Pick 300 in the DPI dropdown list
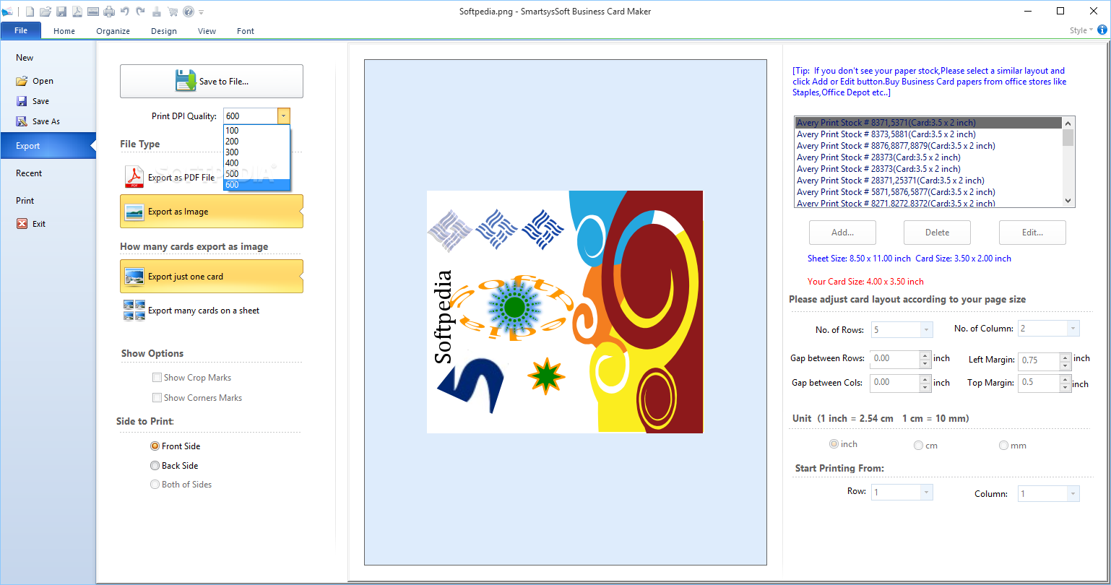Viewport: 1111px width, 585px height. click(256, 152)
